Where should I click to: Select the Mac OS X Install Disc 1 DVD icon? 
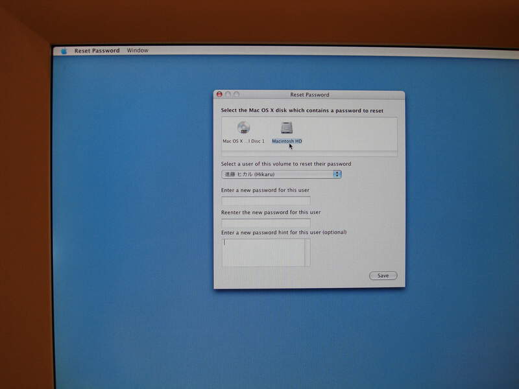243,128
